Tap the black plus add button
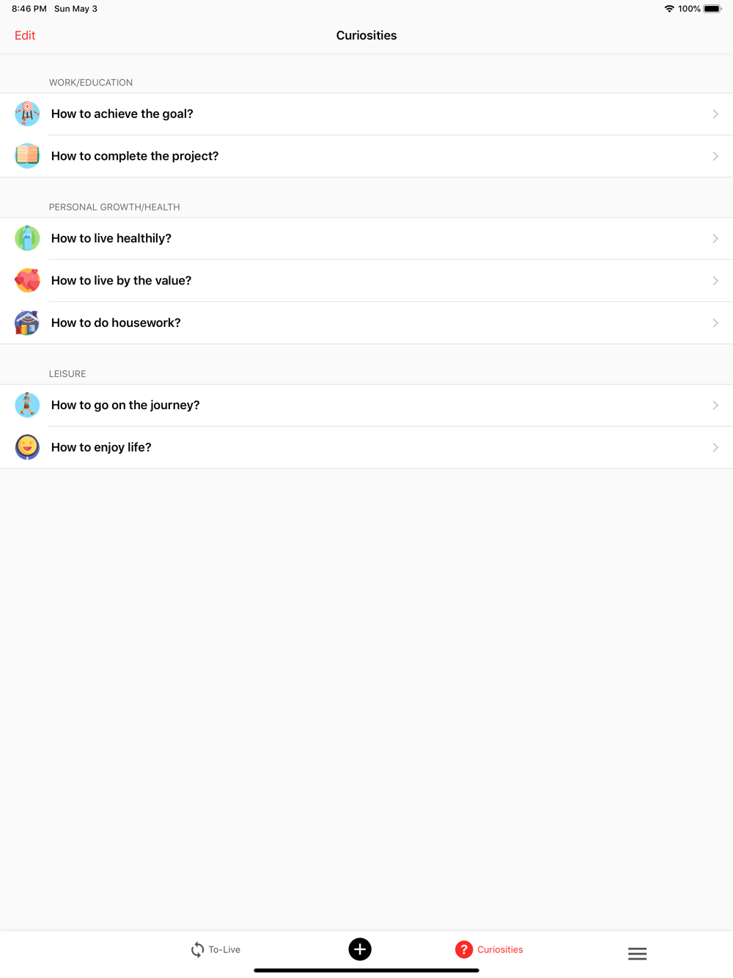The image size is (733, 978). (x=359, y=949)
